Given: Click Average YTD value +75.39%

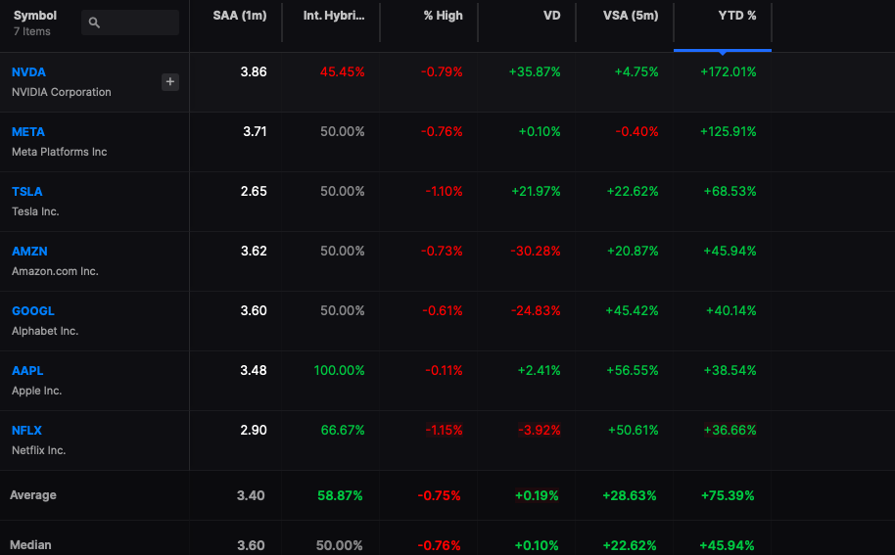Looking at the screenshot, I should point(728,495).
